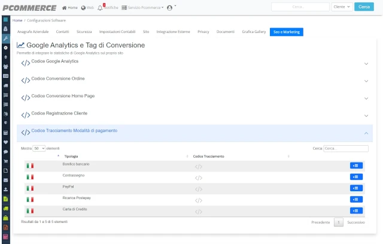Open the Mostra elementi count dropdown
This screenshot has height=244, width=383.
[39, 148]
